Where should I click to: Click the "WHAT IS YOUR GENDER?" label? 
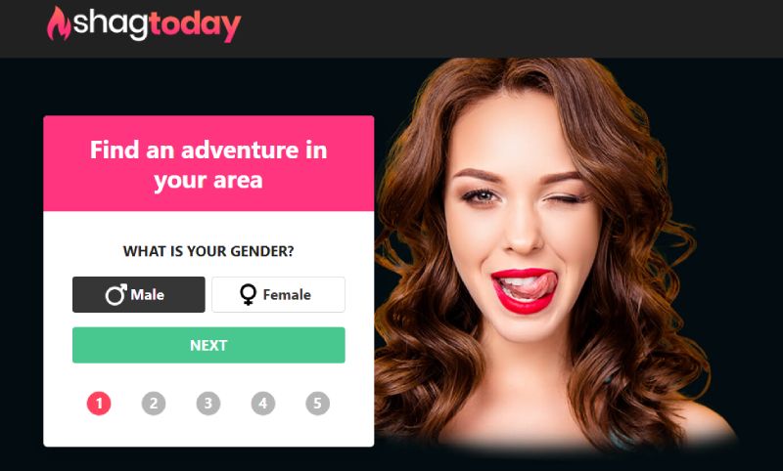tap(208, 251)
